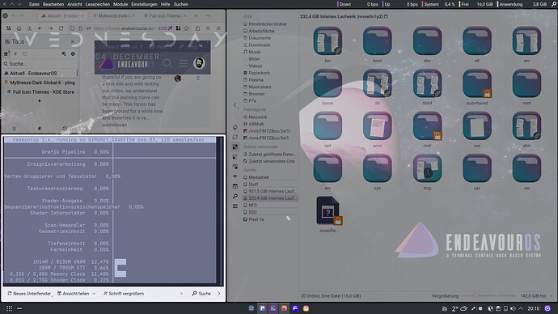Expand free space dropdown in Dolphin status bar

pyautogui.click(x=552, y=296)
